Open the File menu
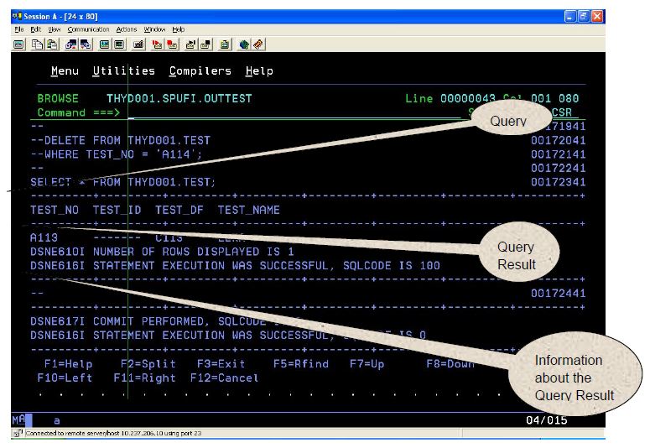Screen dimensions: 650x448 (19, 29)
